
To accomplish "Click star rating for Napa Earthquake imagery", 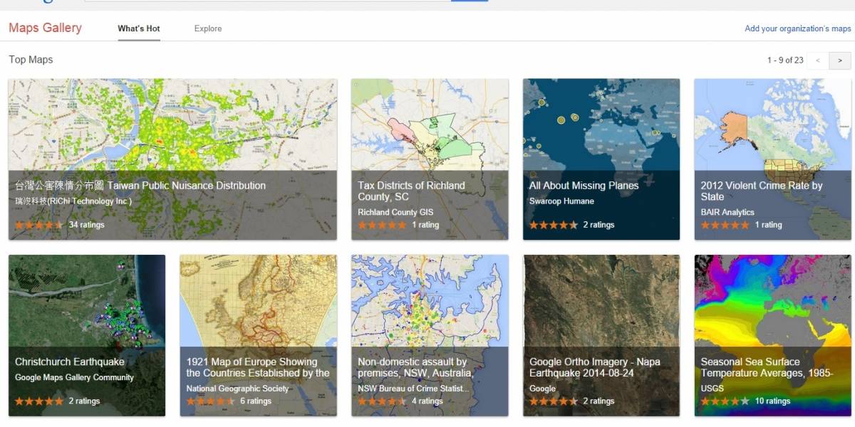I will [554, 401].
